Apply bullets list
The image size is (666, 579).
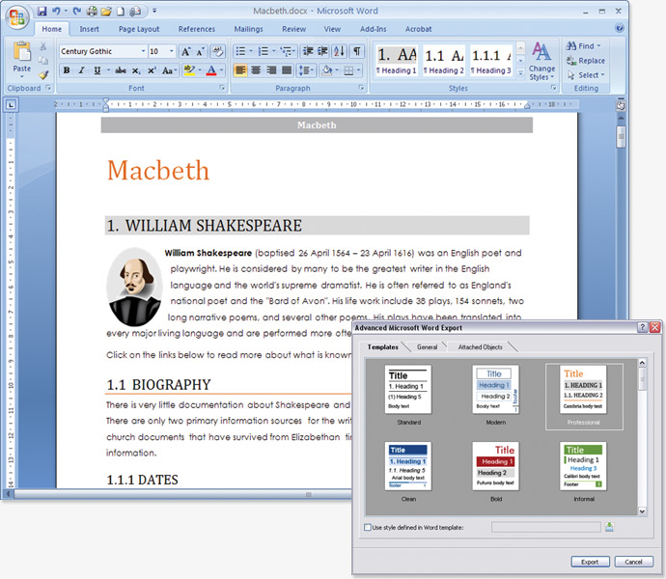click(240, 52)
